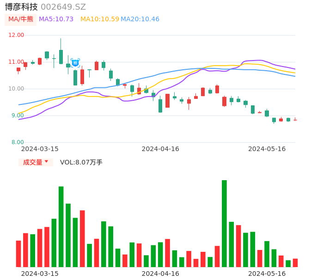Select the first red volume bar at the left end
The height and width of the screenshot is (280, 317).
pyautogui.click(x=18, y=254)
